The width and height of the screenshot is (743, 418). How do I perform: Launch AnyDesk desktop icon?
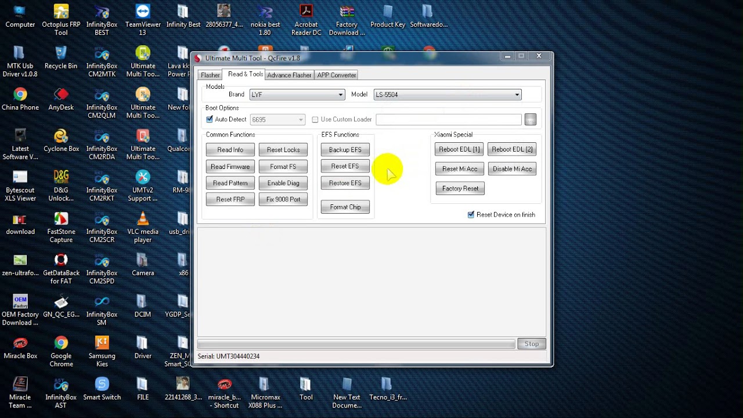61,99
